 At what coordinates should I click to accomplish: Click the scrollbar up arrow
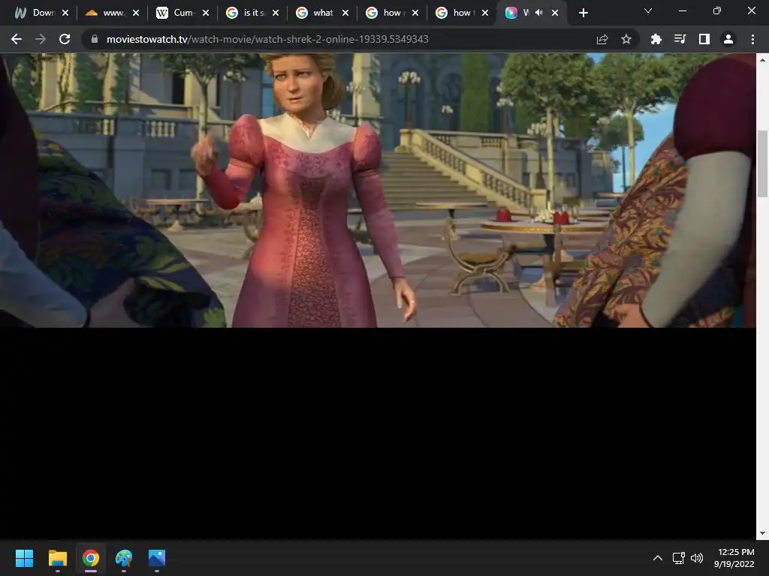(x=763, y=60)
